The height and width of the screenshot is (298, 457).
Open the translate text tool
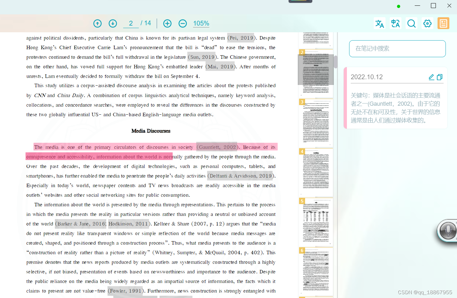coord(379,23)
